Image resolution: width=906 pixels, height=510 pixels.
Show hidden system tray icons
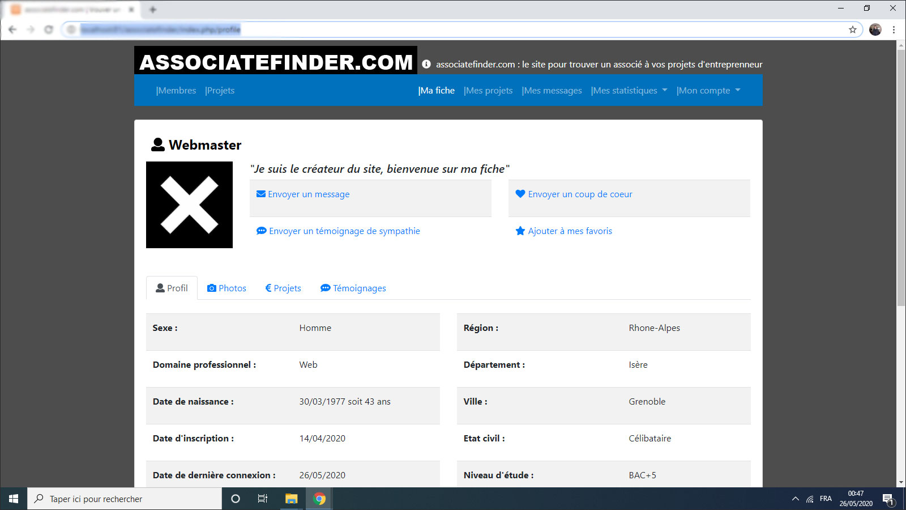point(795,499)
